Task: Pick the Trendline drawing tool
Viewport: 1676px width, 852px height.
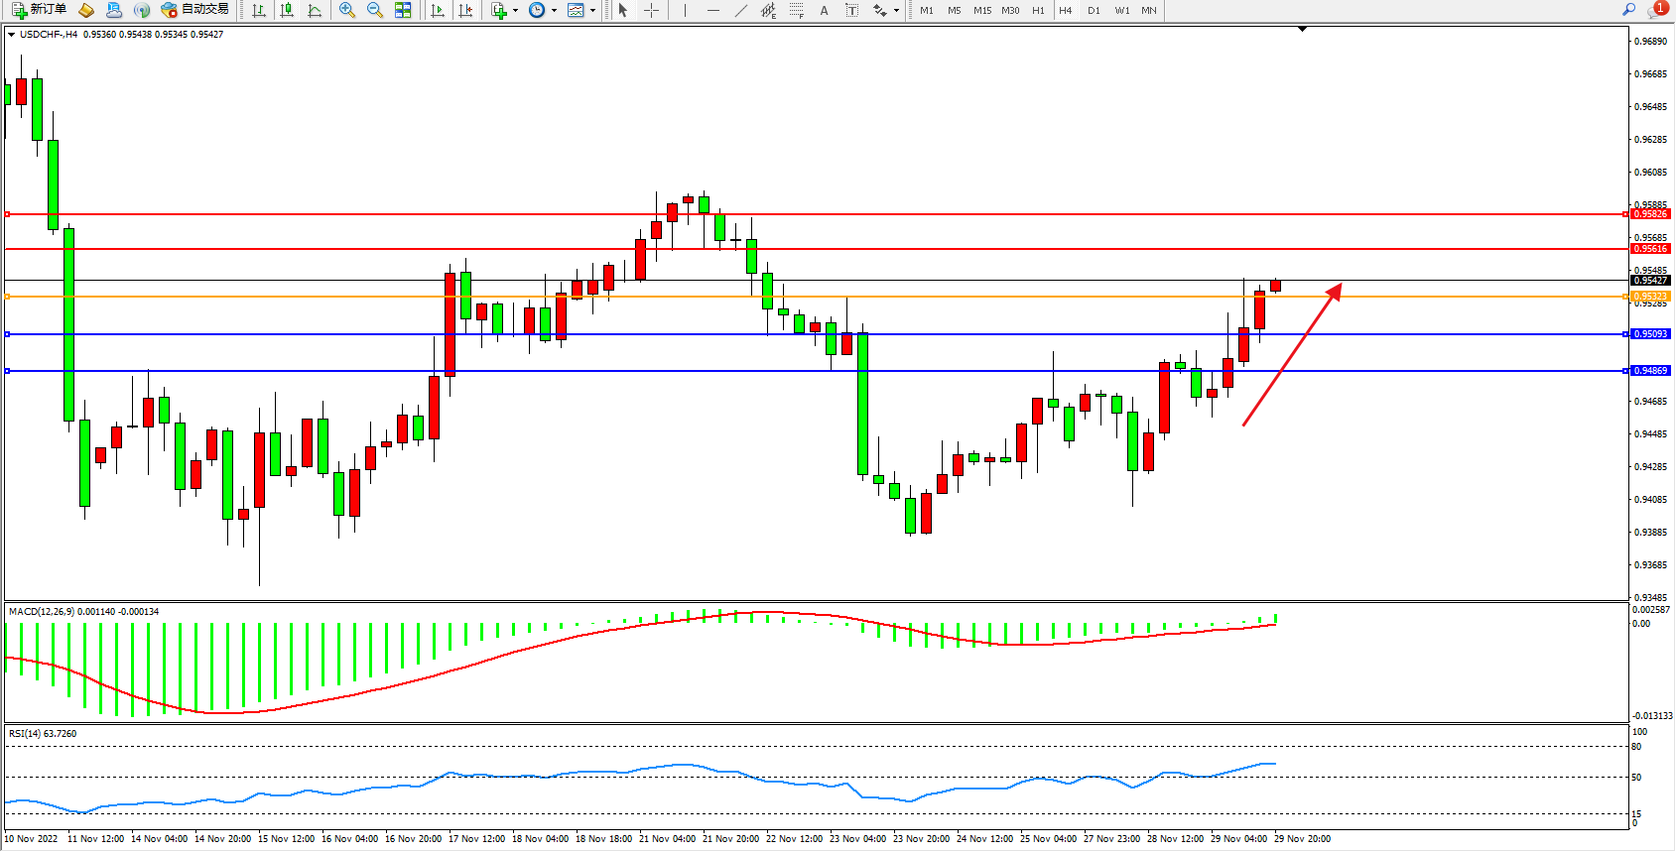Action: [x=740, y=10]
